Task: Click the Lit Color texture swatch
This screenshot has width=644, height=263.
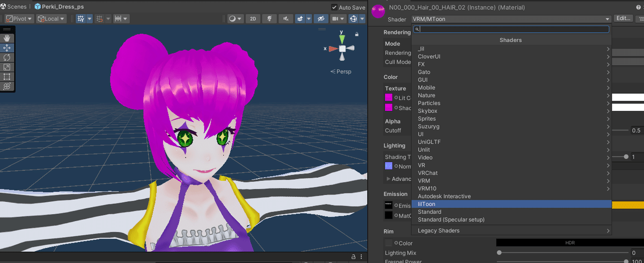Action: click(389, 98)
